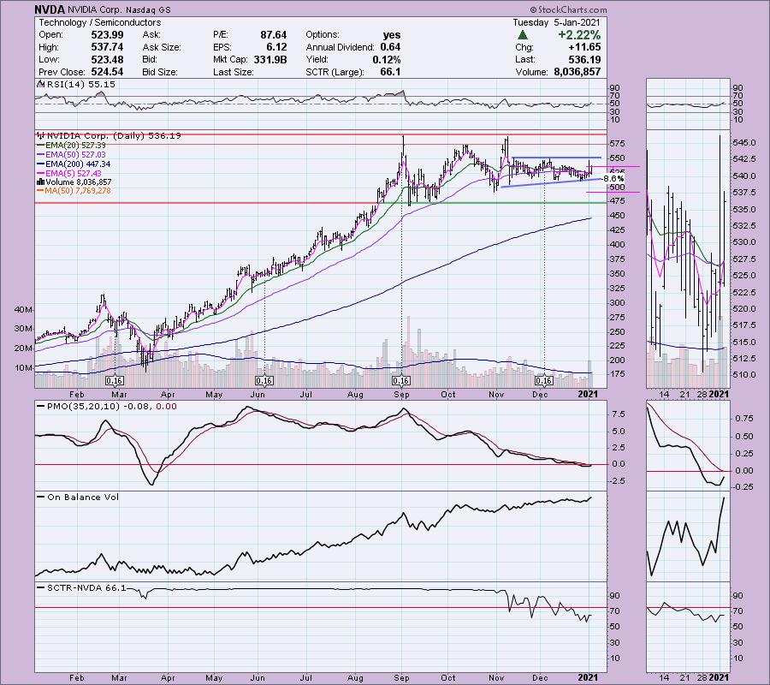Viewport: 770px width, 685px height.
Task: Click the "Volume:" label in the header
Action: click(531, 72)
